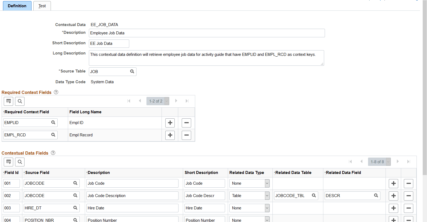Open help for Contextual Data Fields
The width and height of the screenshot is (427, 222).
tap(53, 153)
